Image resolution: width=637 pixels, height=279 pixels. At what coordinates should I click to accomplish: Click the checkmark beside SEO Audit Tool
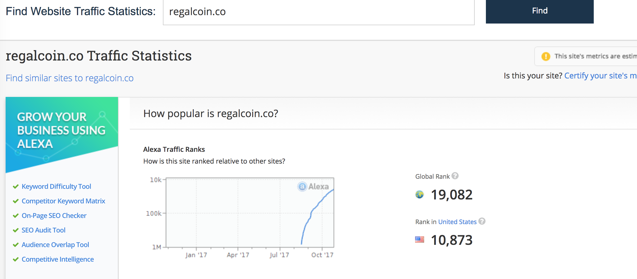pos(16,230)
